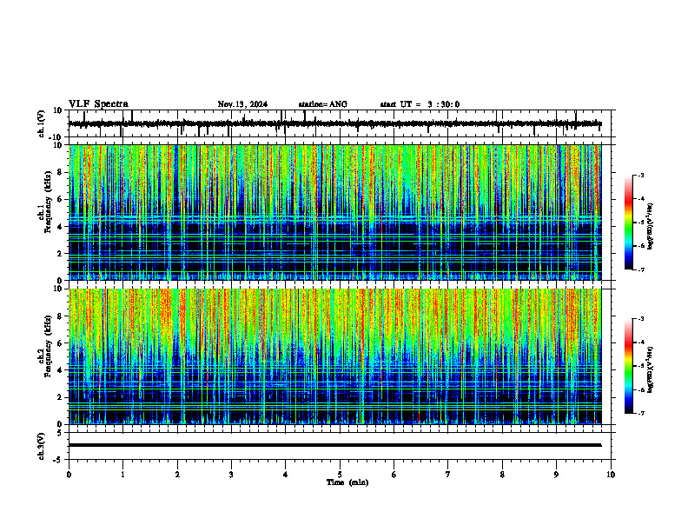This screenshot has width=688, height=532.
Task: Click the ch.1 voltage waveform trace panel
Action: click(x=341, y=123)
